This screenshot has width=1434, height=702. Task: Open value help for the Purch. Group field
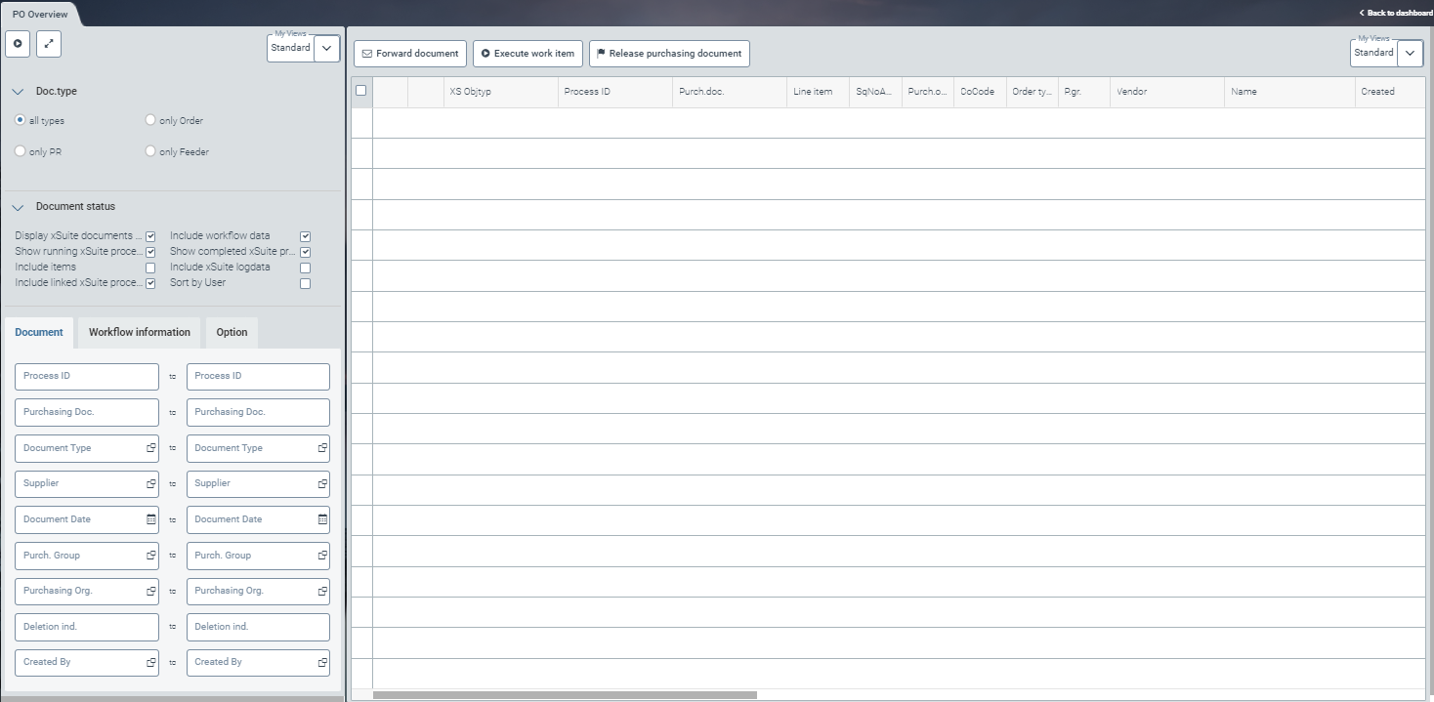coord(148,556)
